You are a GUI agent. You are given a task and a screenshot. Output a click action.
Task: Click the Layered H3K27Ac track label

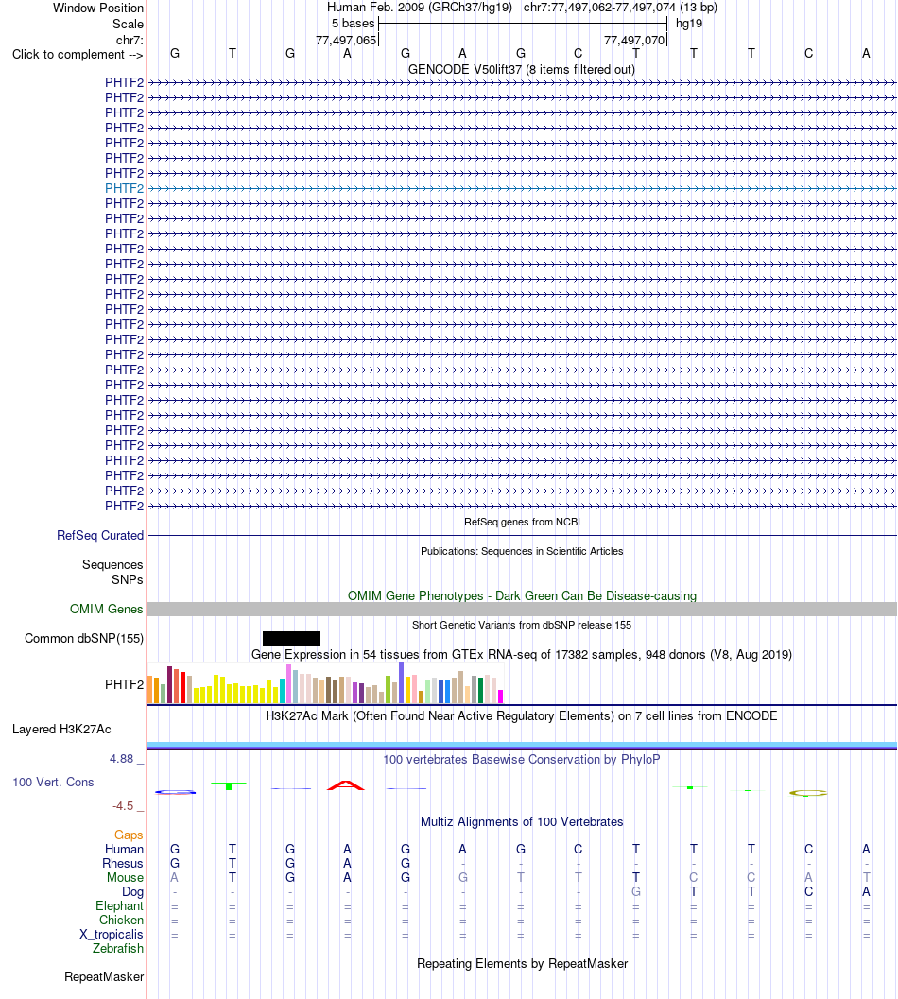pyautogui.click(x=61, y=730)
